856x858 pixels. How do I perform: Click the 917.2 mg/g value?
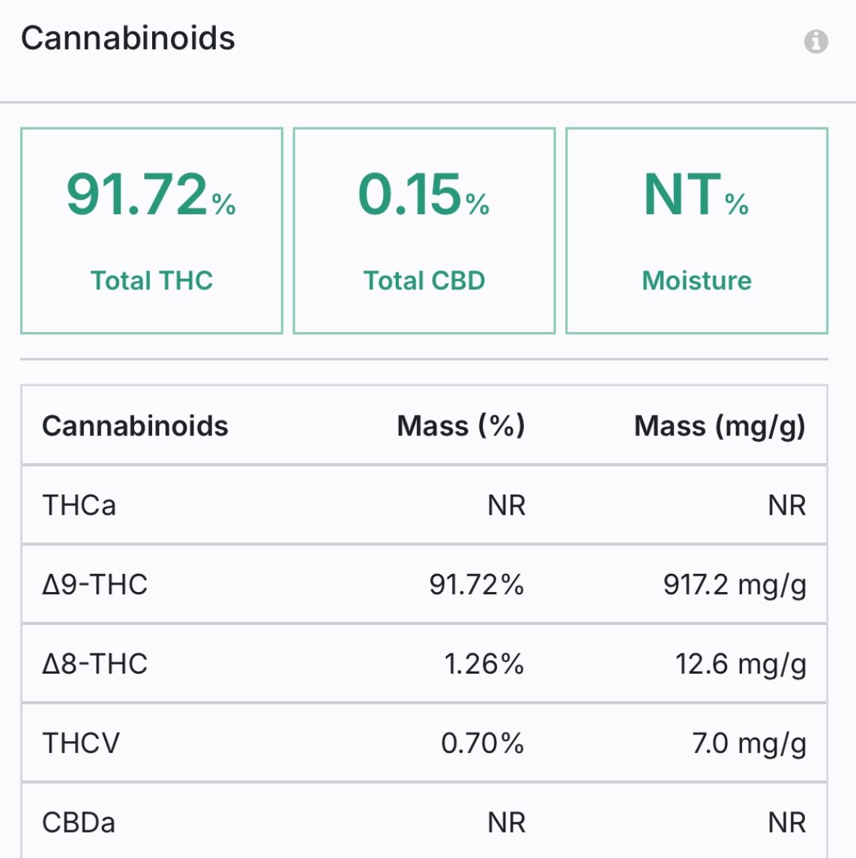coord(735,585)
